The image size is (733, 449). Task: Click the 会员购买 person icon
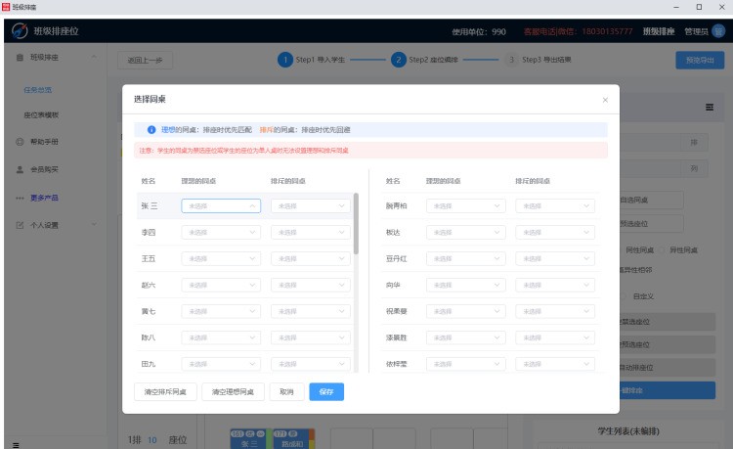tap(21, 169)
